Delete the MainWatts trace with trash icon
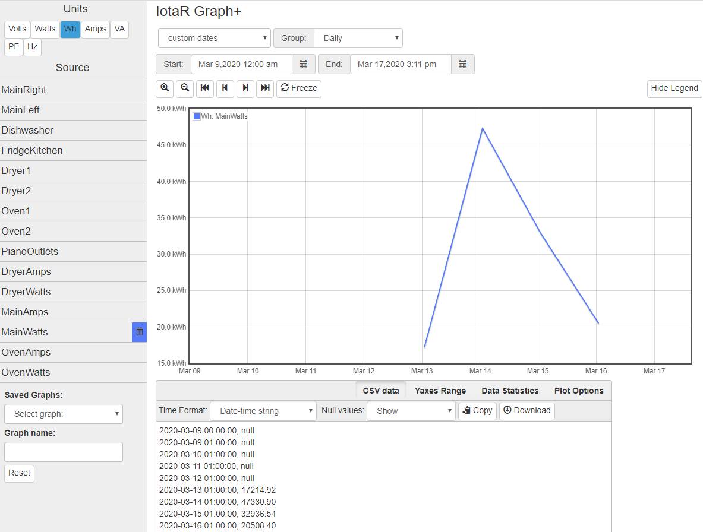Viewport: 703px width, 532px height. (140, 332)
